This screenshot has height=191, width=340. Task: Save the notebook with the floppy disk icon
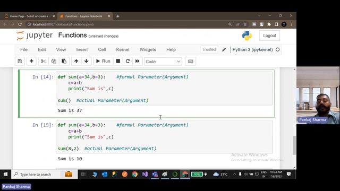coord(20,62)
